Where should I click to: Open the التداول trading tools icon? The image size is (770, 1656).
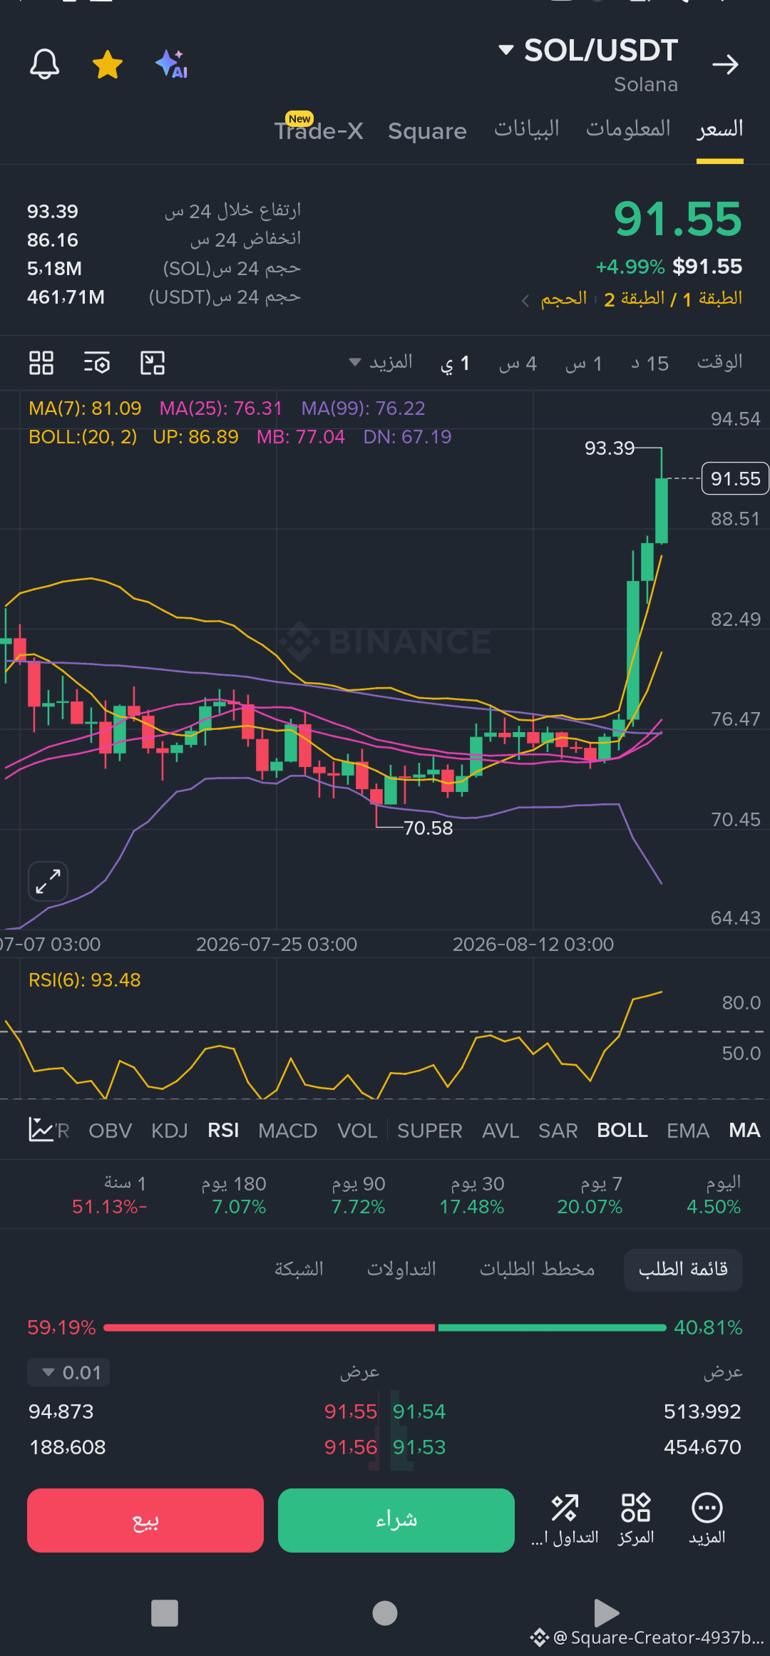click(x=565, y=1519)
